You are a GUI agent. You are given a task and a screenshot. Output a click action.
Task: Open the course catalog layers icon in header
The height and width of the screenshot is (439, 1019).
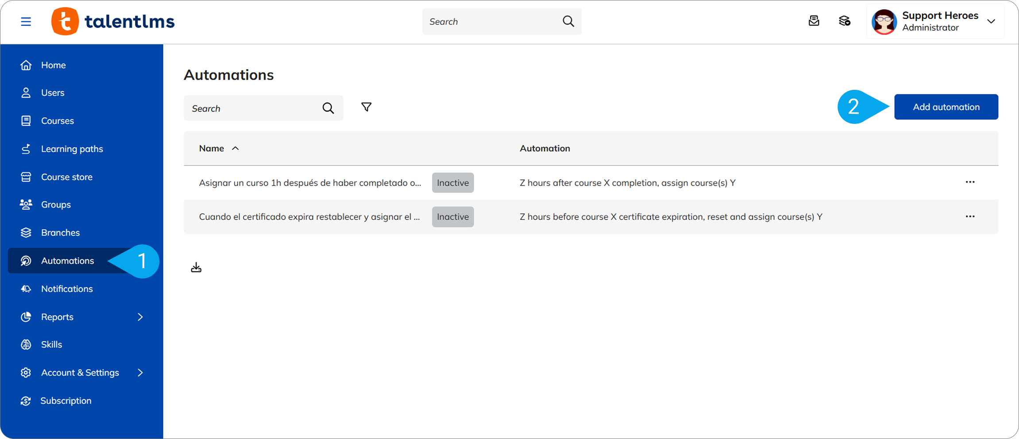(844, 21)
